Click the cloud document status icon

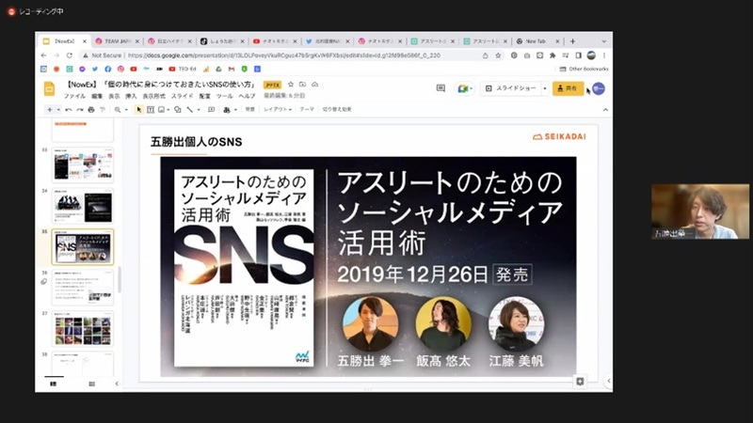315,85
